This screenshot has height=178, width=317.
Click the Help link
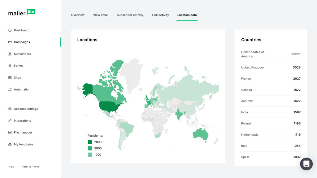pos(11,167)
